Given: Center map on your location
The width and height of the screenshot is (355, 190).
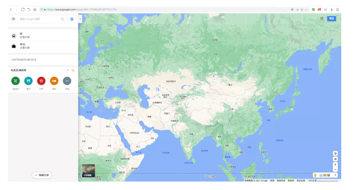Looking at the screenshot, I should (x=335, y=159).
